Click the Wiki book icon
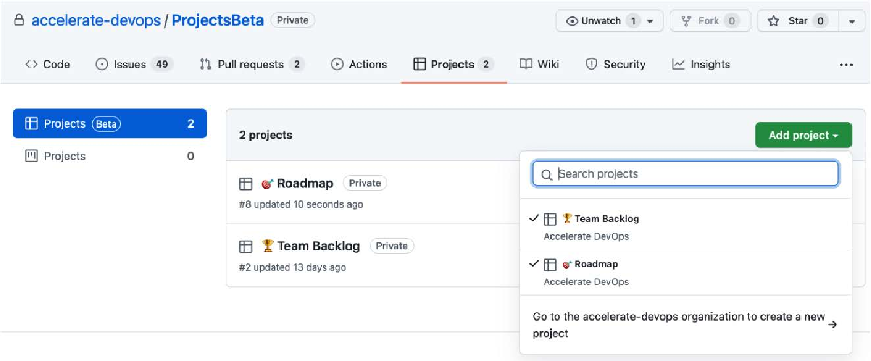This screenshot has height=361, width=871. (x=526, y=64)
